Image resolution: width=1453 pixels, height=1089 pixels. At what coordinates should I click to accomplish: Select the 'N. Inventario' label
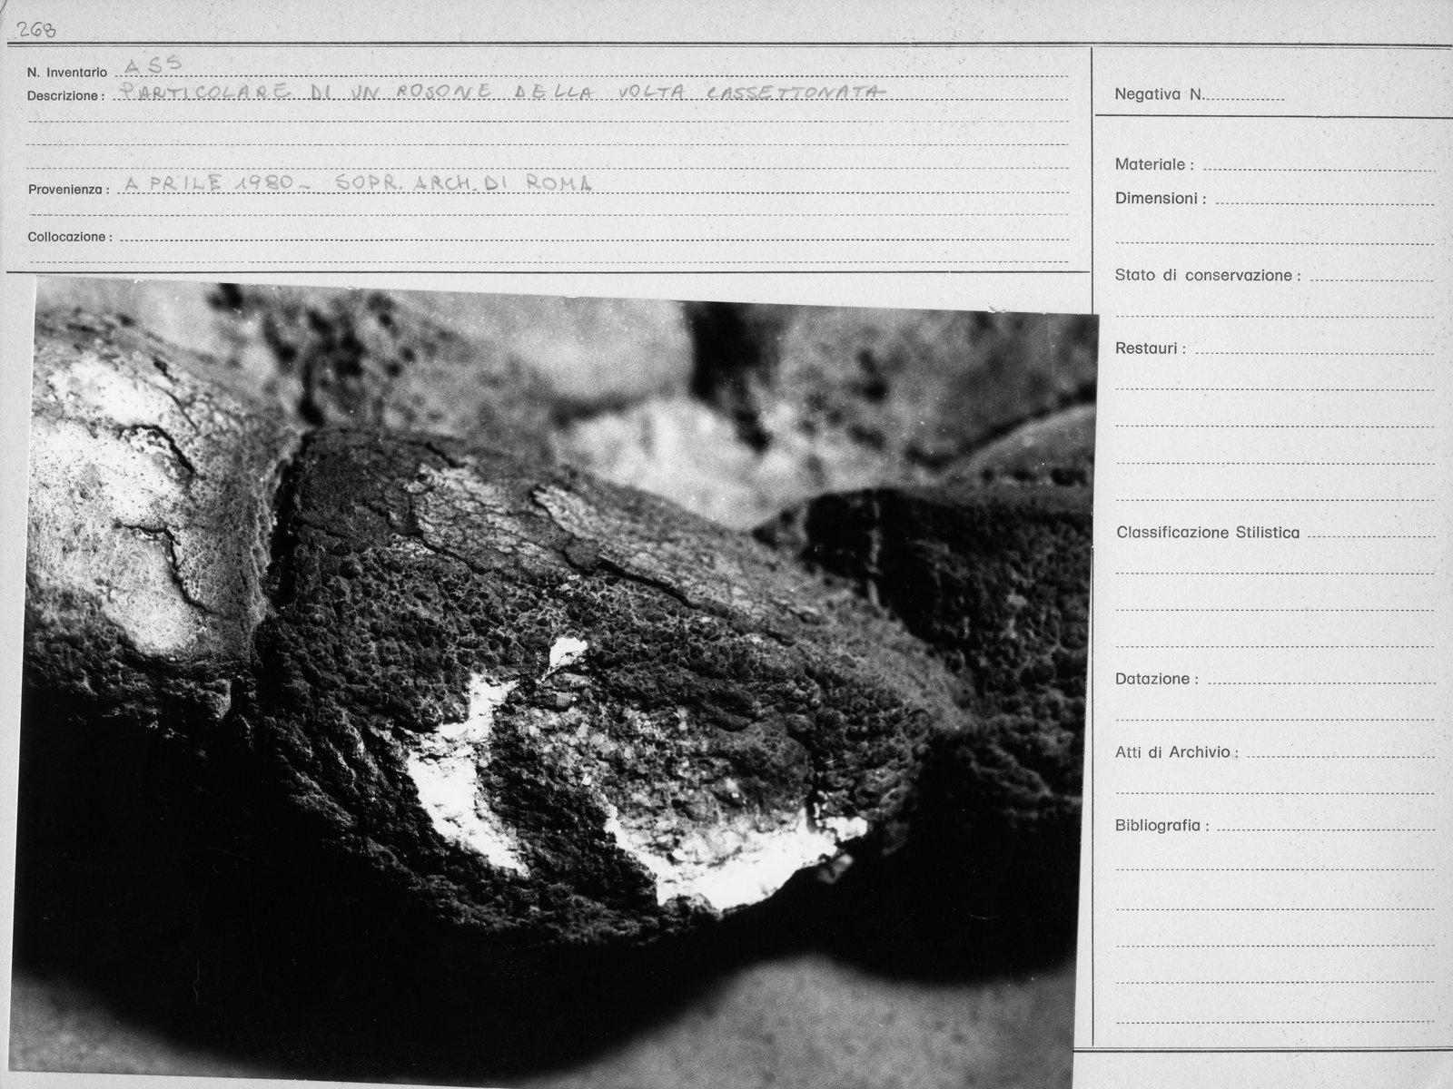click(x=67, y=72)
